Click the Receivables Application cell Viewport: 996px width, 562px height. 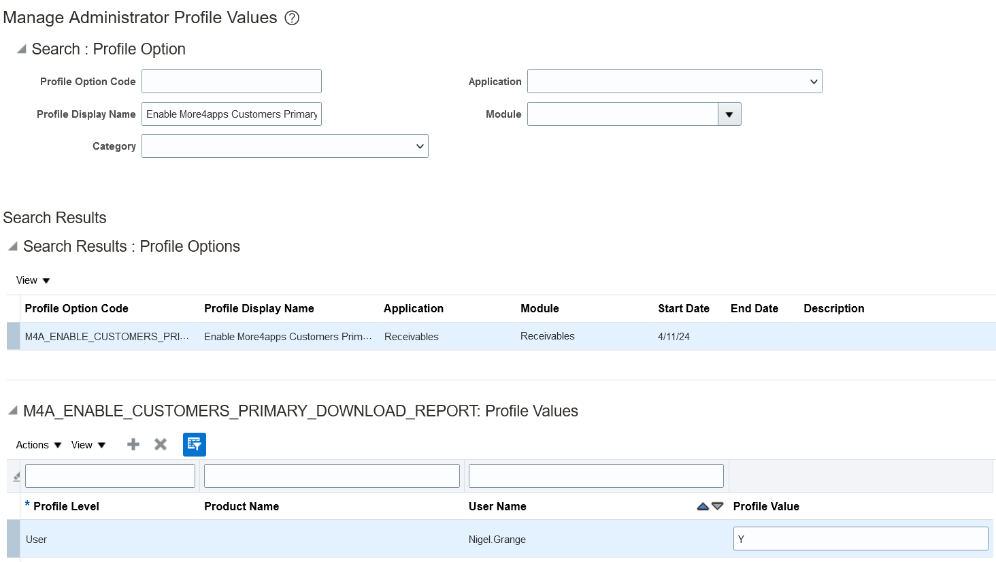coord(412,337)
